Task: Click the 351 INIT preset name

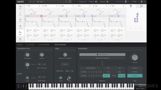Action: click(x=40, y=2)
